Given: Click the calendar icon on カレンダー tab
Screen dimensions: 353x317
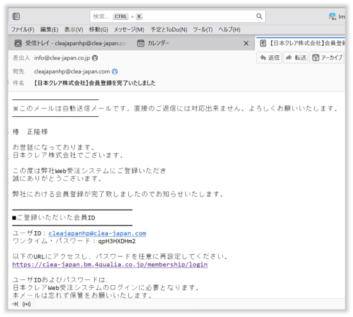Looking at the screenshot, I should (141, 43).
